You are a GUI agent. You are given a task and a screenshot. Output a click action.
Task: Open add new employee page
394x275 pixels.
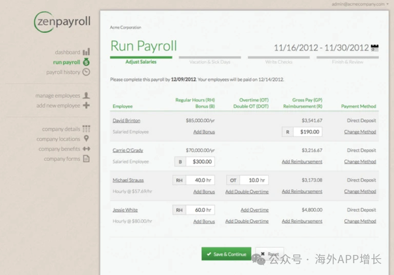pos(58,106)
